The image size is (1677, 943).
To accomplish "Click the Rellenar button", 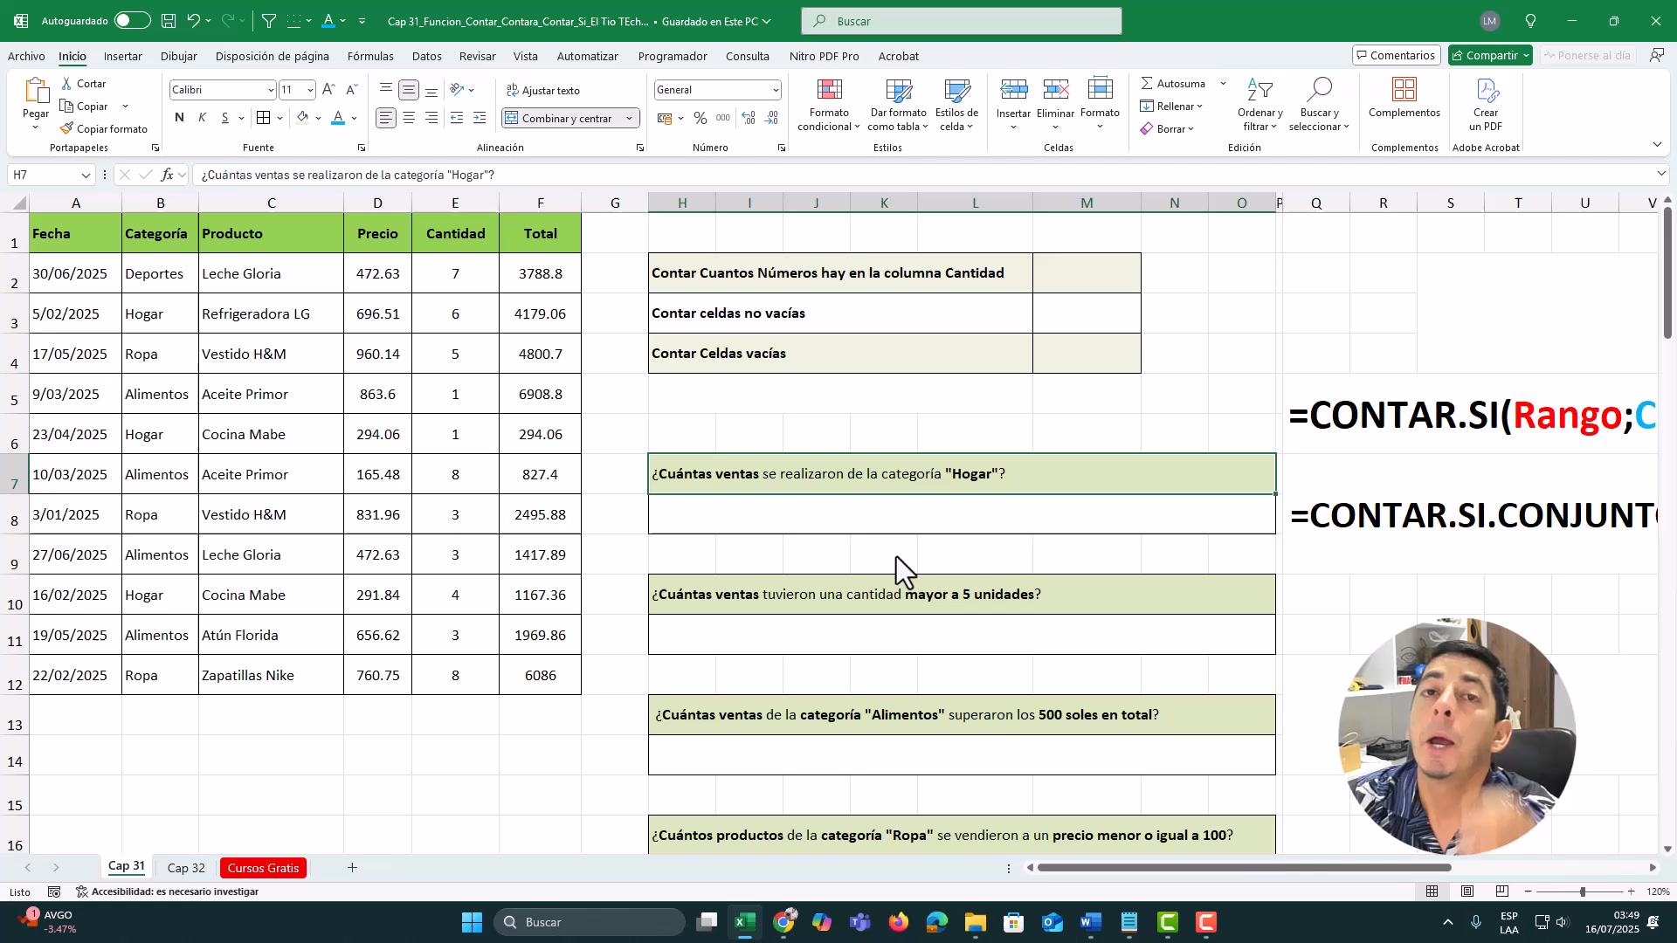I will coord(1171,106).
